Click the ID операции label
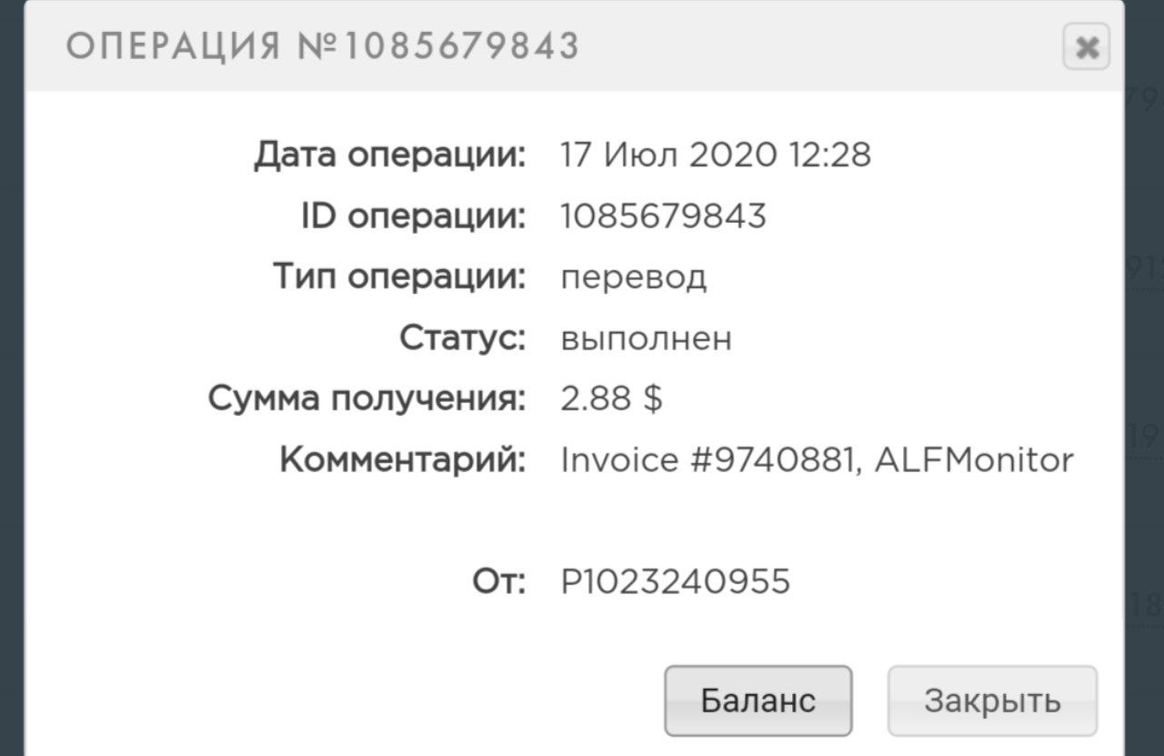1164x756 pixels. (x=414, y=217)
